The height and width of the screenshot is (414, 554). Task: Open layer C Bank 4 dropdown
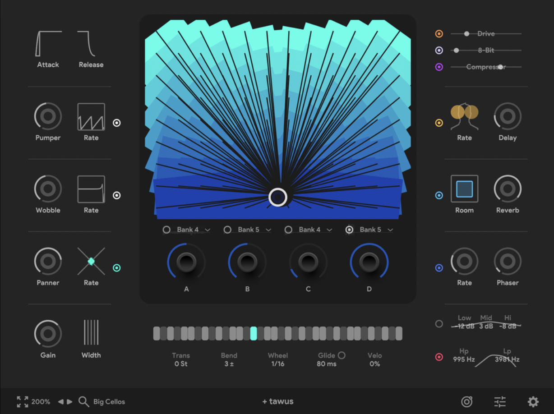coord(315,230)
